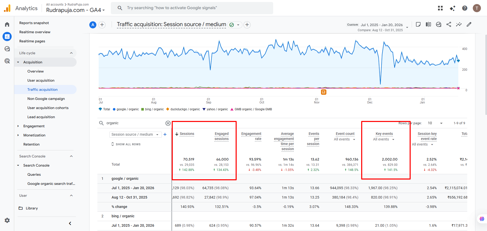487x231 pixels.
Task: Open Lead acquisition report
Action: click(x=41, y=117)
